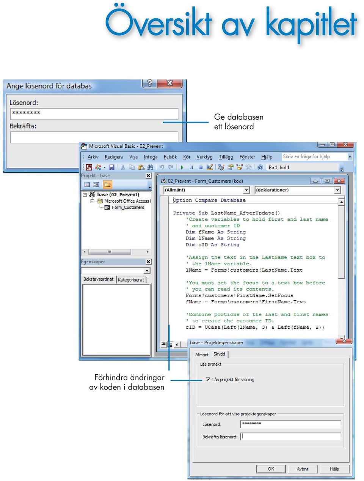Screen dimensions: 364x481
Task: Stop execution with the Reset icon
Action: (x=201, y=167)
